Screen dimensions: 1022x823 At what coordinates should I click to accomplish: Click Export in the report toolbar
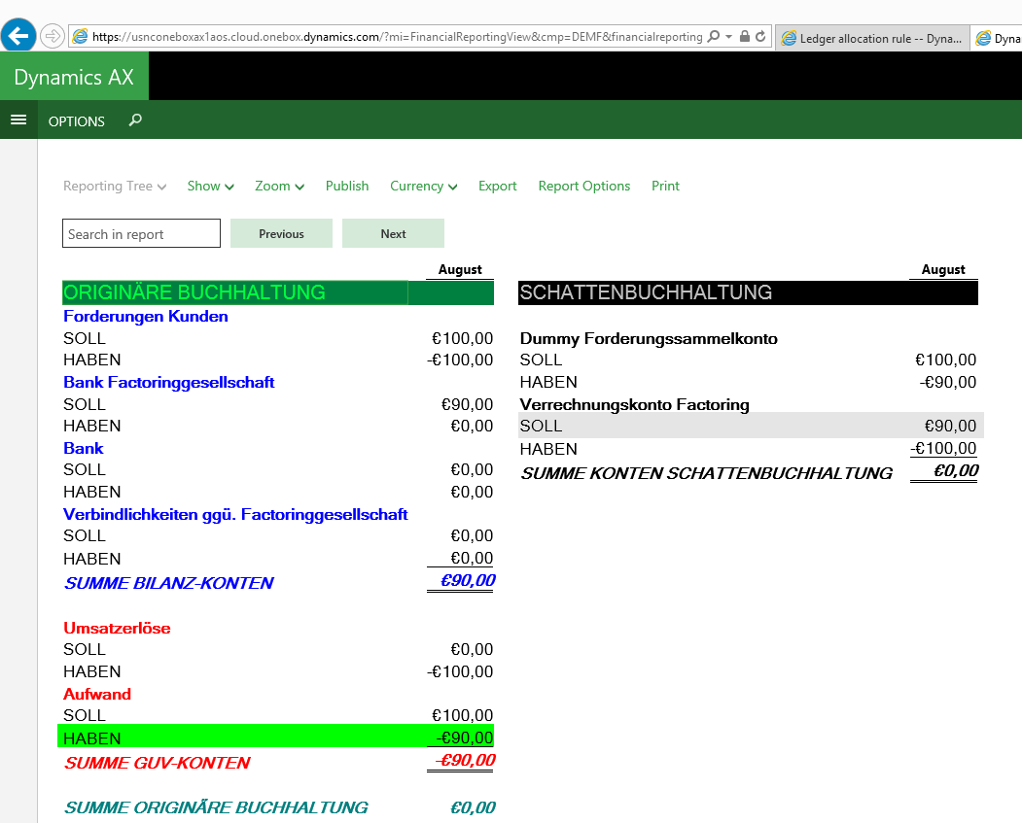pyautogui.click(x=497, y=186)
